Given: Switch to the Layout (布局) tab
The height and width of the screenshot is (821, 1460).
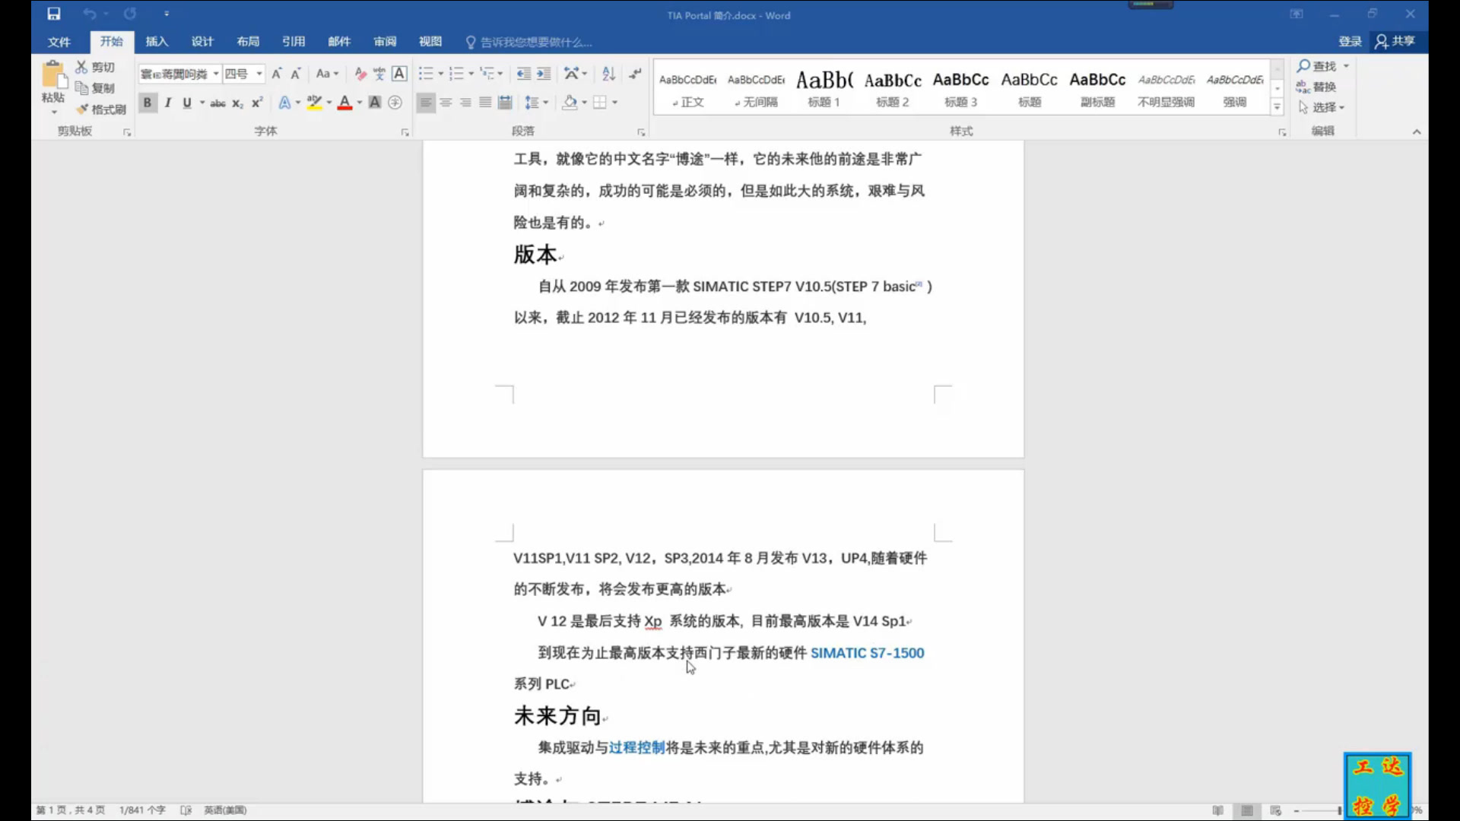Looking at the screenshot, I should [x=248, y=42].
